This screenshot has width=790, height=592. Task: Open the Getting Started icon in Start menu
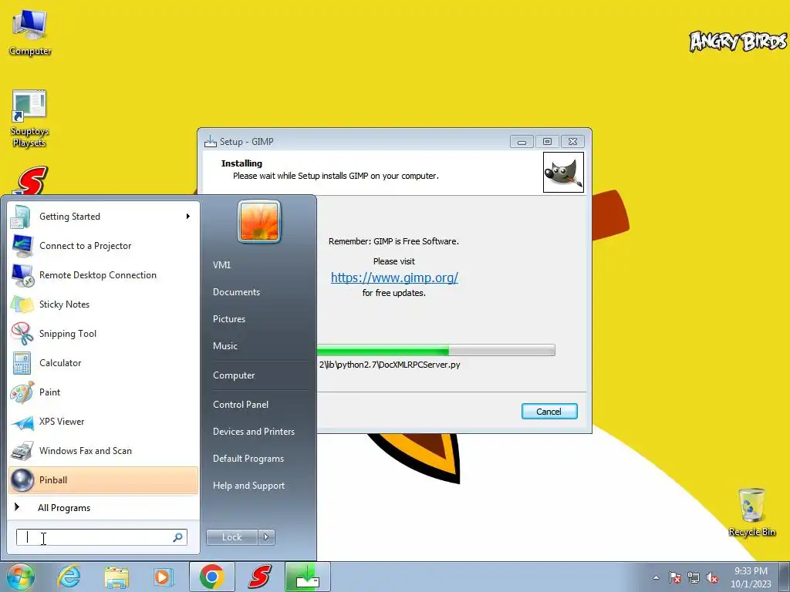point(21,217)
